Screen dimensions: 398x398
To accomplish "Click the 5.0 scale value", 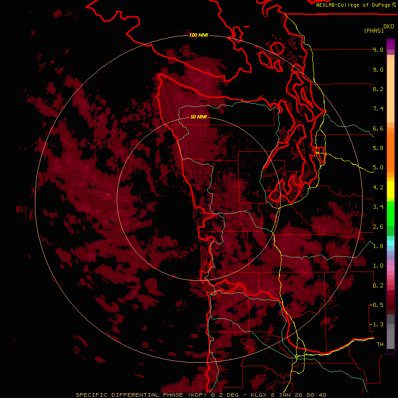I will [378, 168].
